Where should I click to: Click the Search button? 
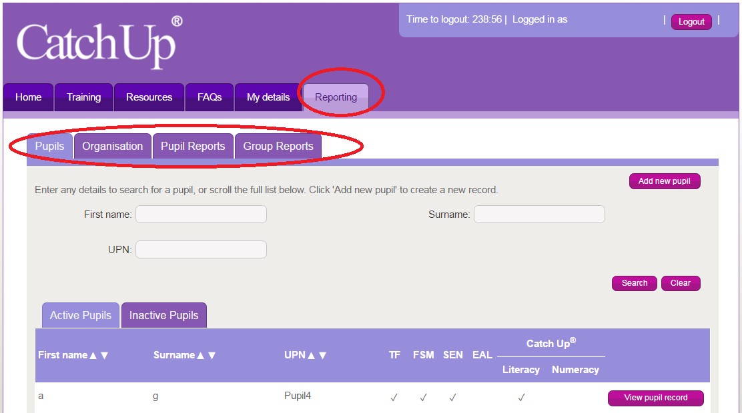pos(635,283)
